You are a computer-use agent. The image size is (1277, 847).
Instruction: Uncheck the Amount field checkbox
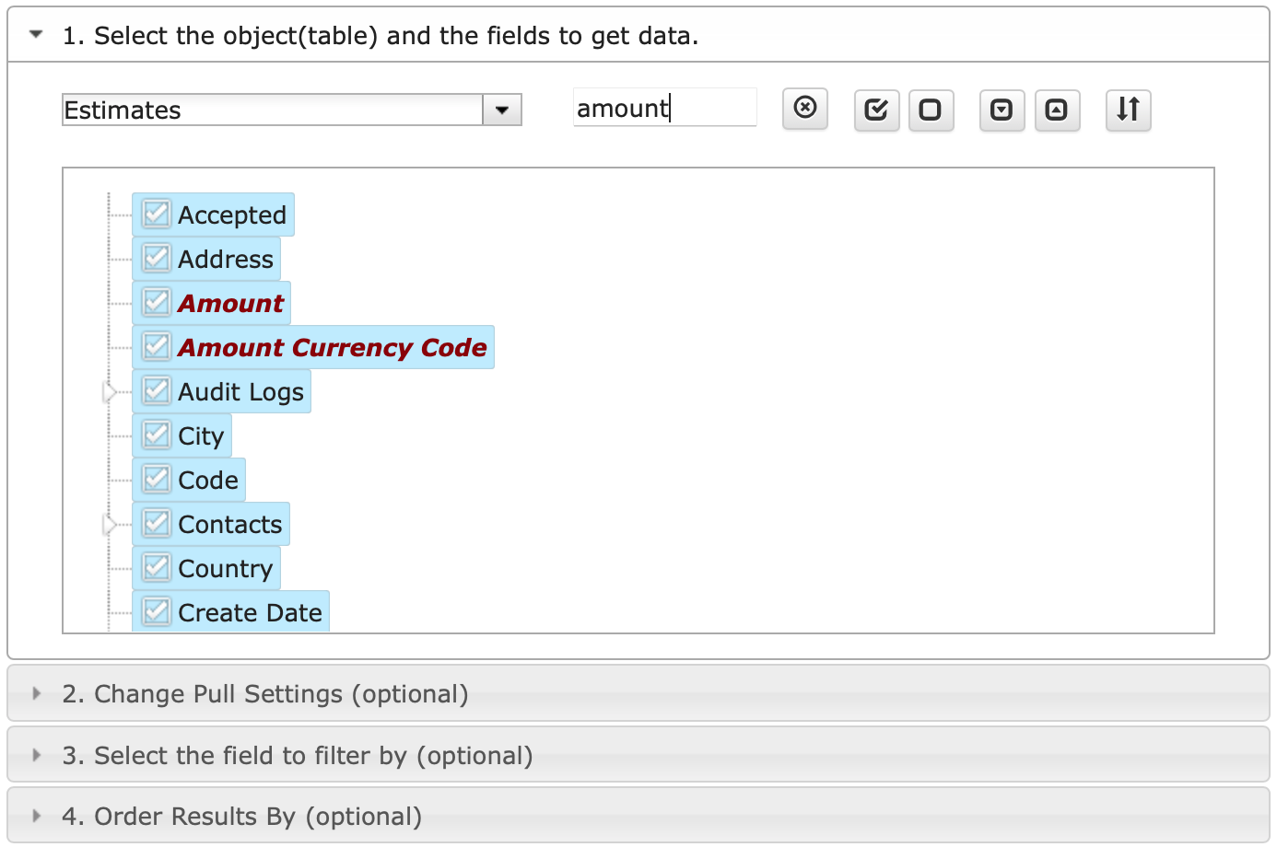[x=157, y=302]
